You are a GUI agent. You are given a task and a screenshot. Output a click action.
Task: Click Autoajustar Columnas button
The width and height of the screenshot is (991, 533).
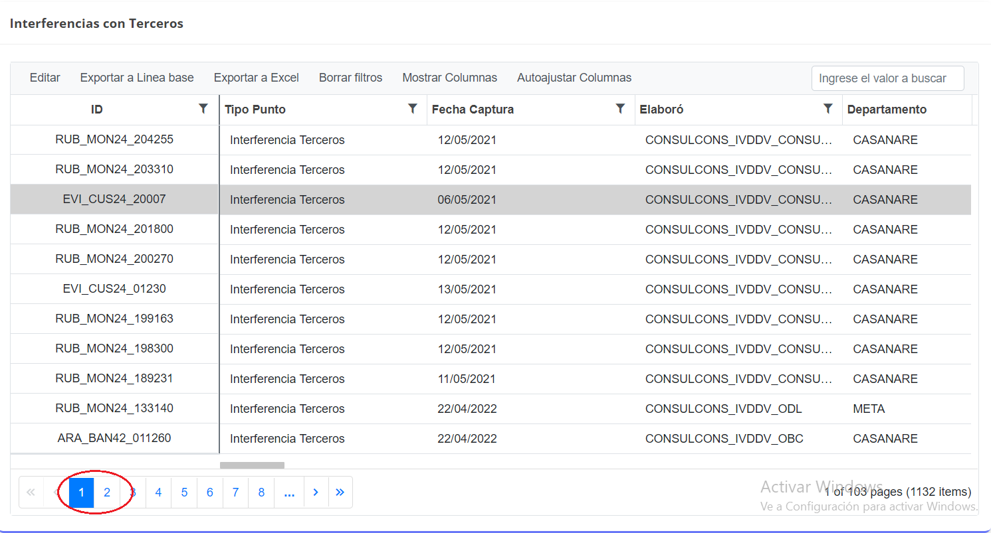[574, 78]
